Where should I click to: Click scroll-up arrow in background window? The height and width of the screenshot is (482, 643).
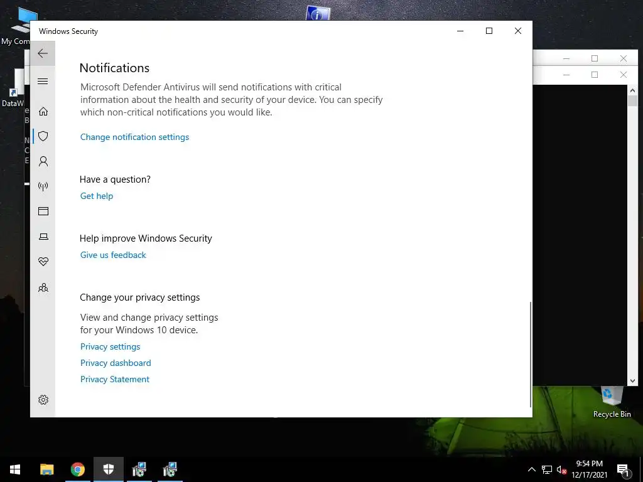(x=632, y=90)
